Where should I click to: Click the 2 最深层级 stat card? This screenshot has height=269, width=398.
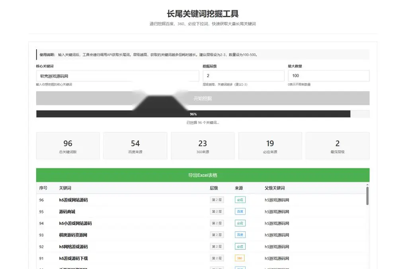pos(338,146)
